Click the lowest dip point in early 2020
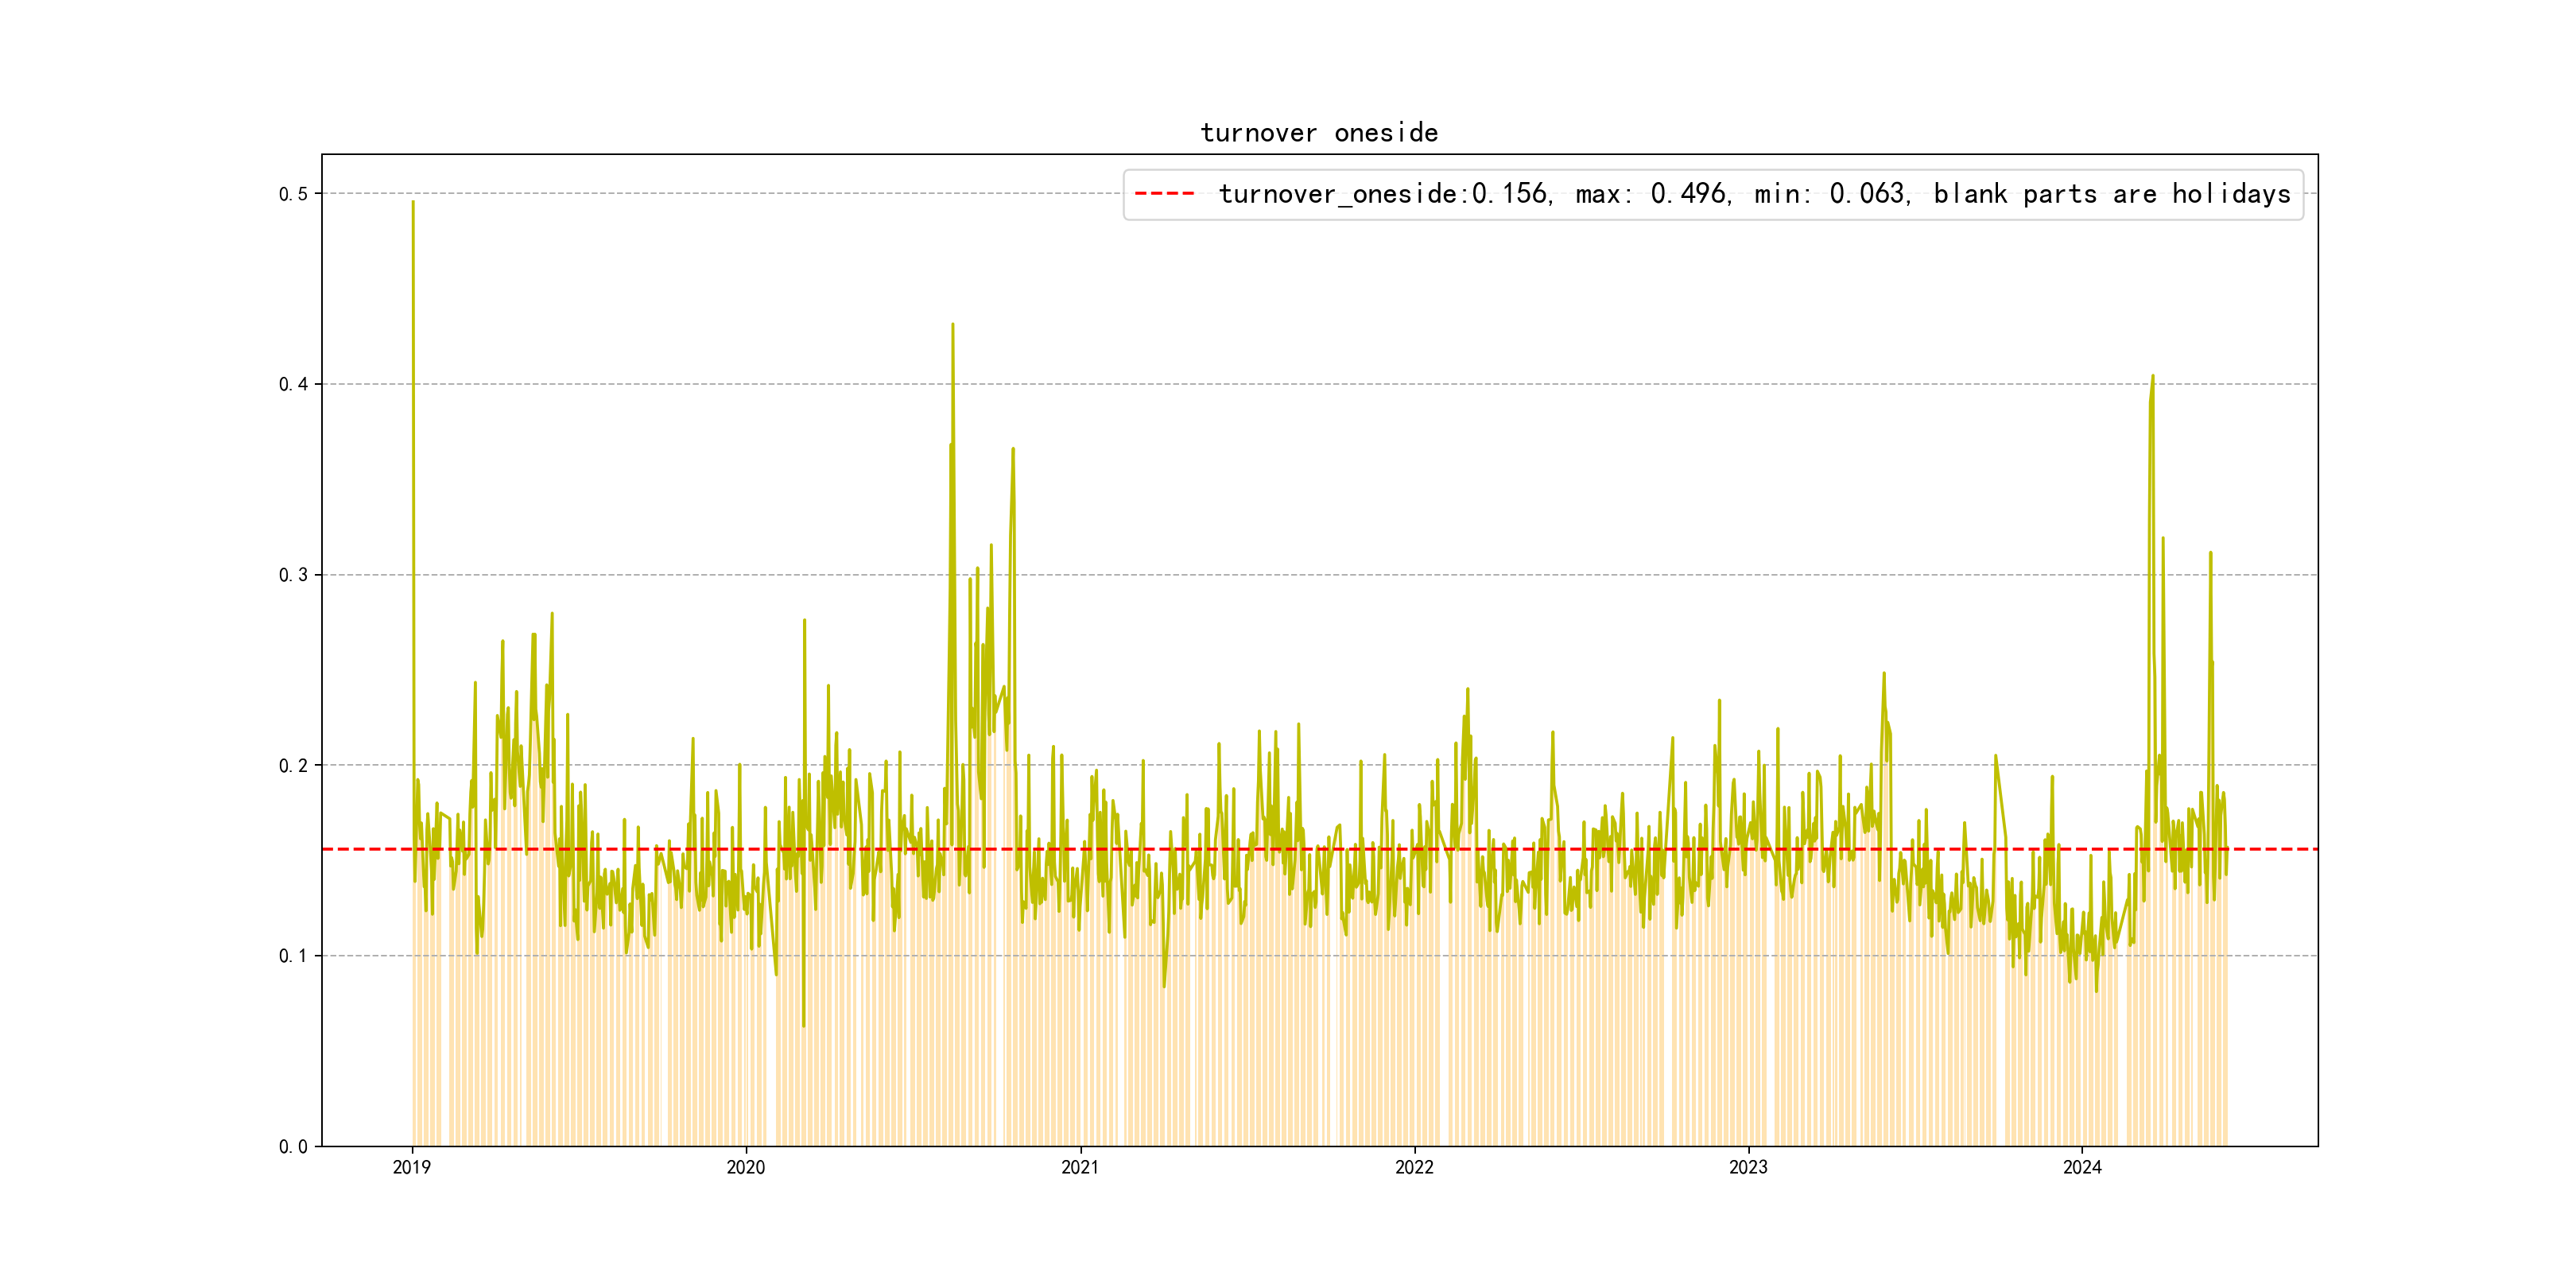The image size is (2576, 1288). point(803,1025)
